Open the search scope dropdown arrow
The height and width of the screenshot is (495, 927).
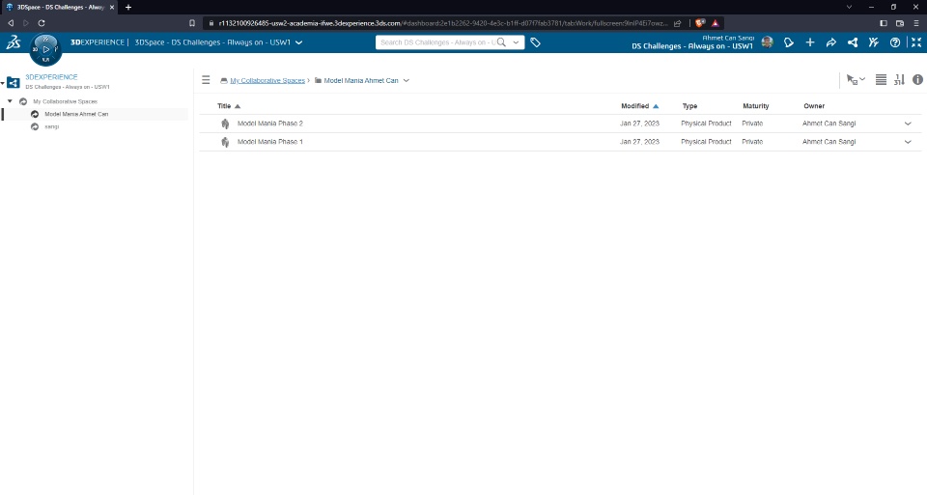coord(516,42)
